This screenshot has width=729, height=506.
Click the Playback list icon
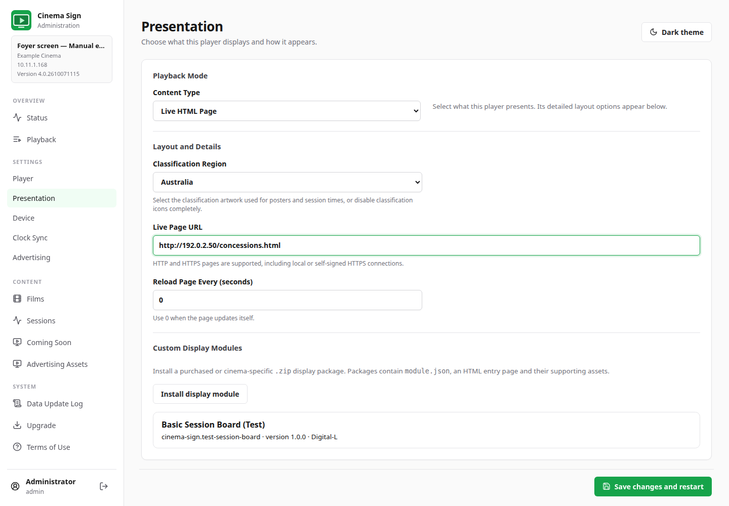pyautogui.click(x=17, y=139)
